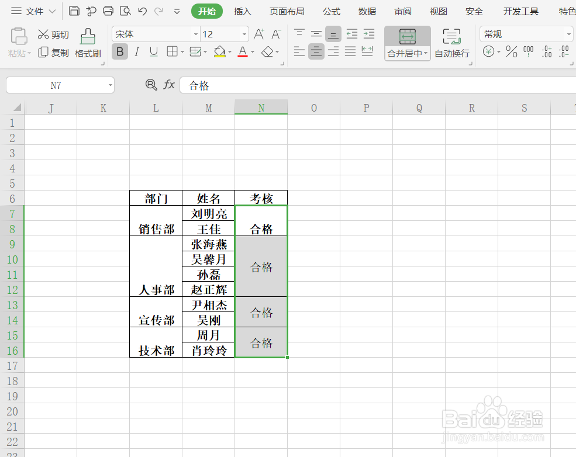Decrease decimal places icon
The width and height of the screenshot is (576, 457).
564,51
